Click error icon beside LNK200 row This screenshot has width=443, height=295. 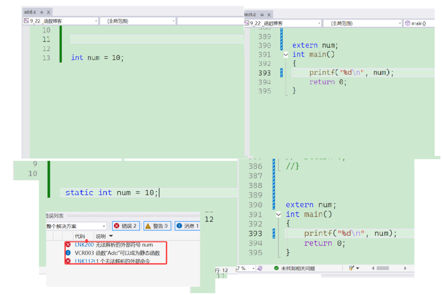click(x=68, y=245)
